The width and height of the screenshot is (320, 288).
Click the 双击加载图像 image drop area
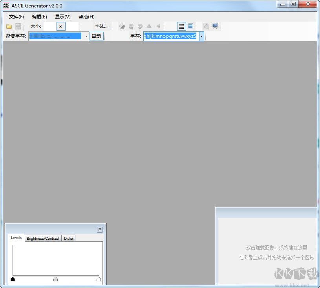267,251
